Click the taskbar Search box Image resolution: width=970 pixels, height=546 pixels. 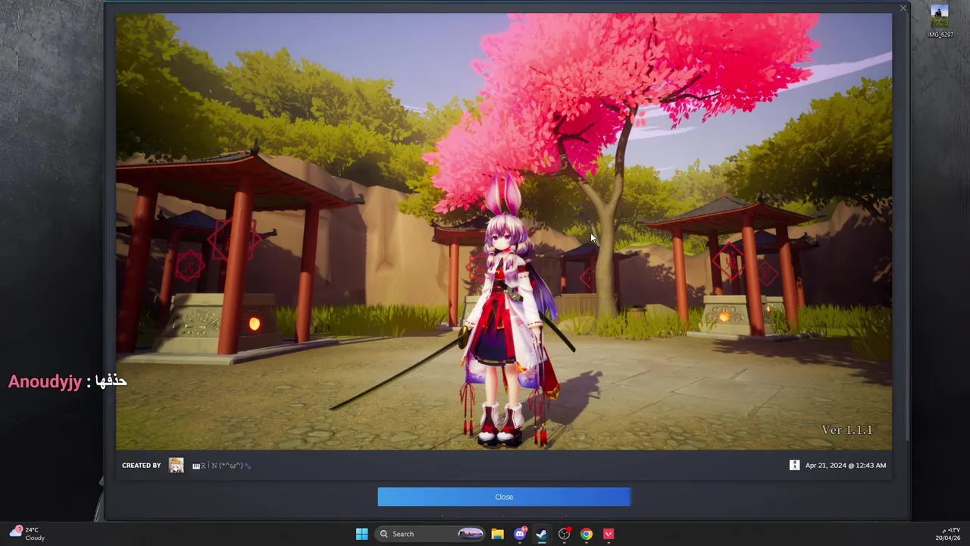click(430, 534)
